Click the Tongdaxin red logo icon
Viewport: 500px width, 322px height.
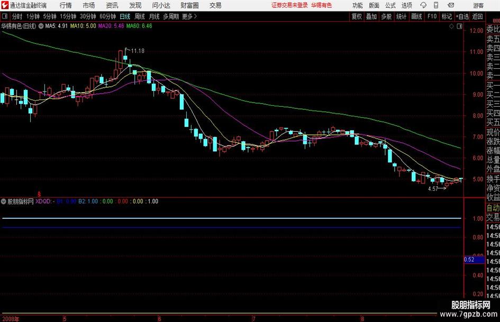point(5,5)
